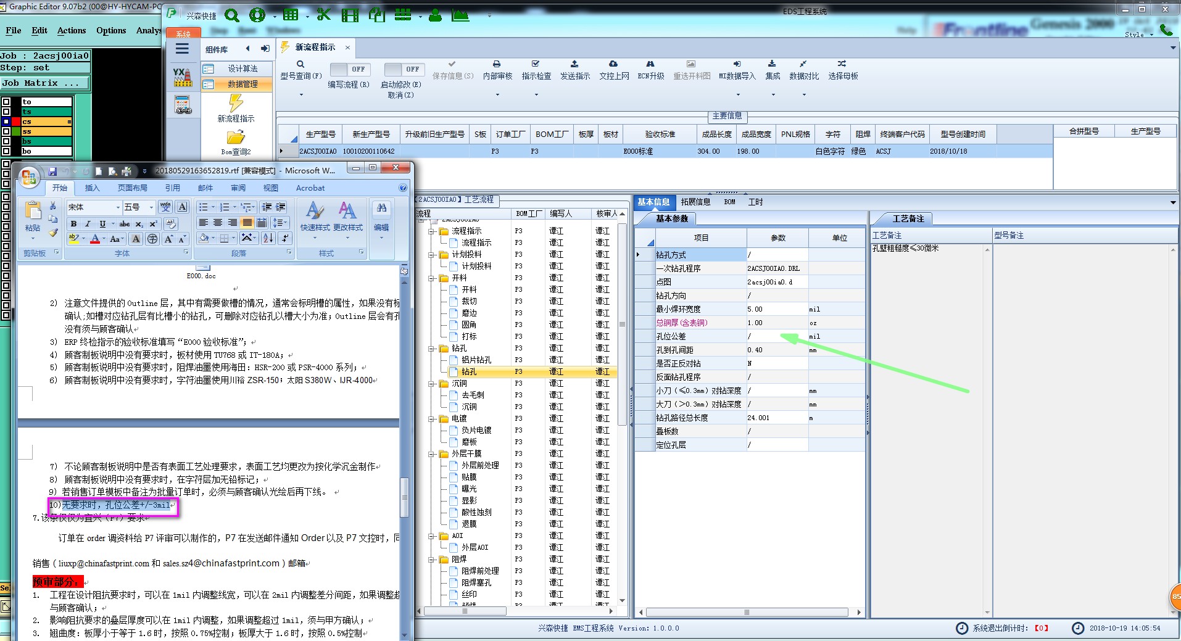Image resolution: width=1181 pixels, height=641 pixels.
Task: Click the green film strip icon in EDS toolbar
Action: click(350, 15)
